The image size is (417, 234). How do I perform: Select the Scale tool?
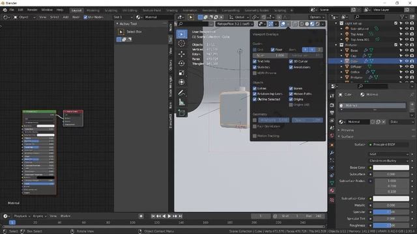pyautogui.click(x=182, y=73)
